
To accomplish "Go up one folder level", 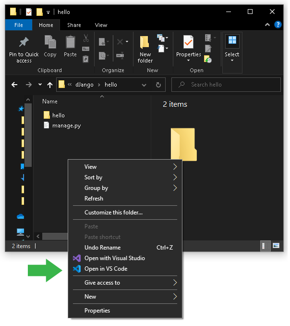I will [50, 85].
